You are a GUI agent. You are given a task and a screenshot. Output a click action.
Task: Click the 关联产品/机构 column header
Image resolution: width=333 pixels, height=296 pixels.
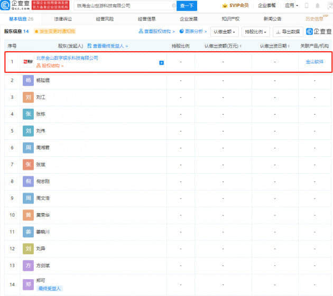click(314, 46)
